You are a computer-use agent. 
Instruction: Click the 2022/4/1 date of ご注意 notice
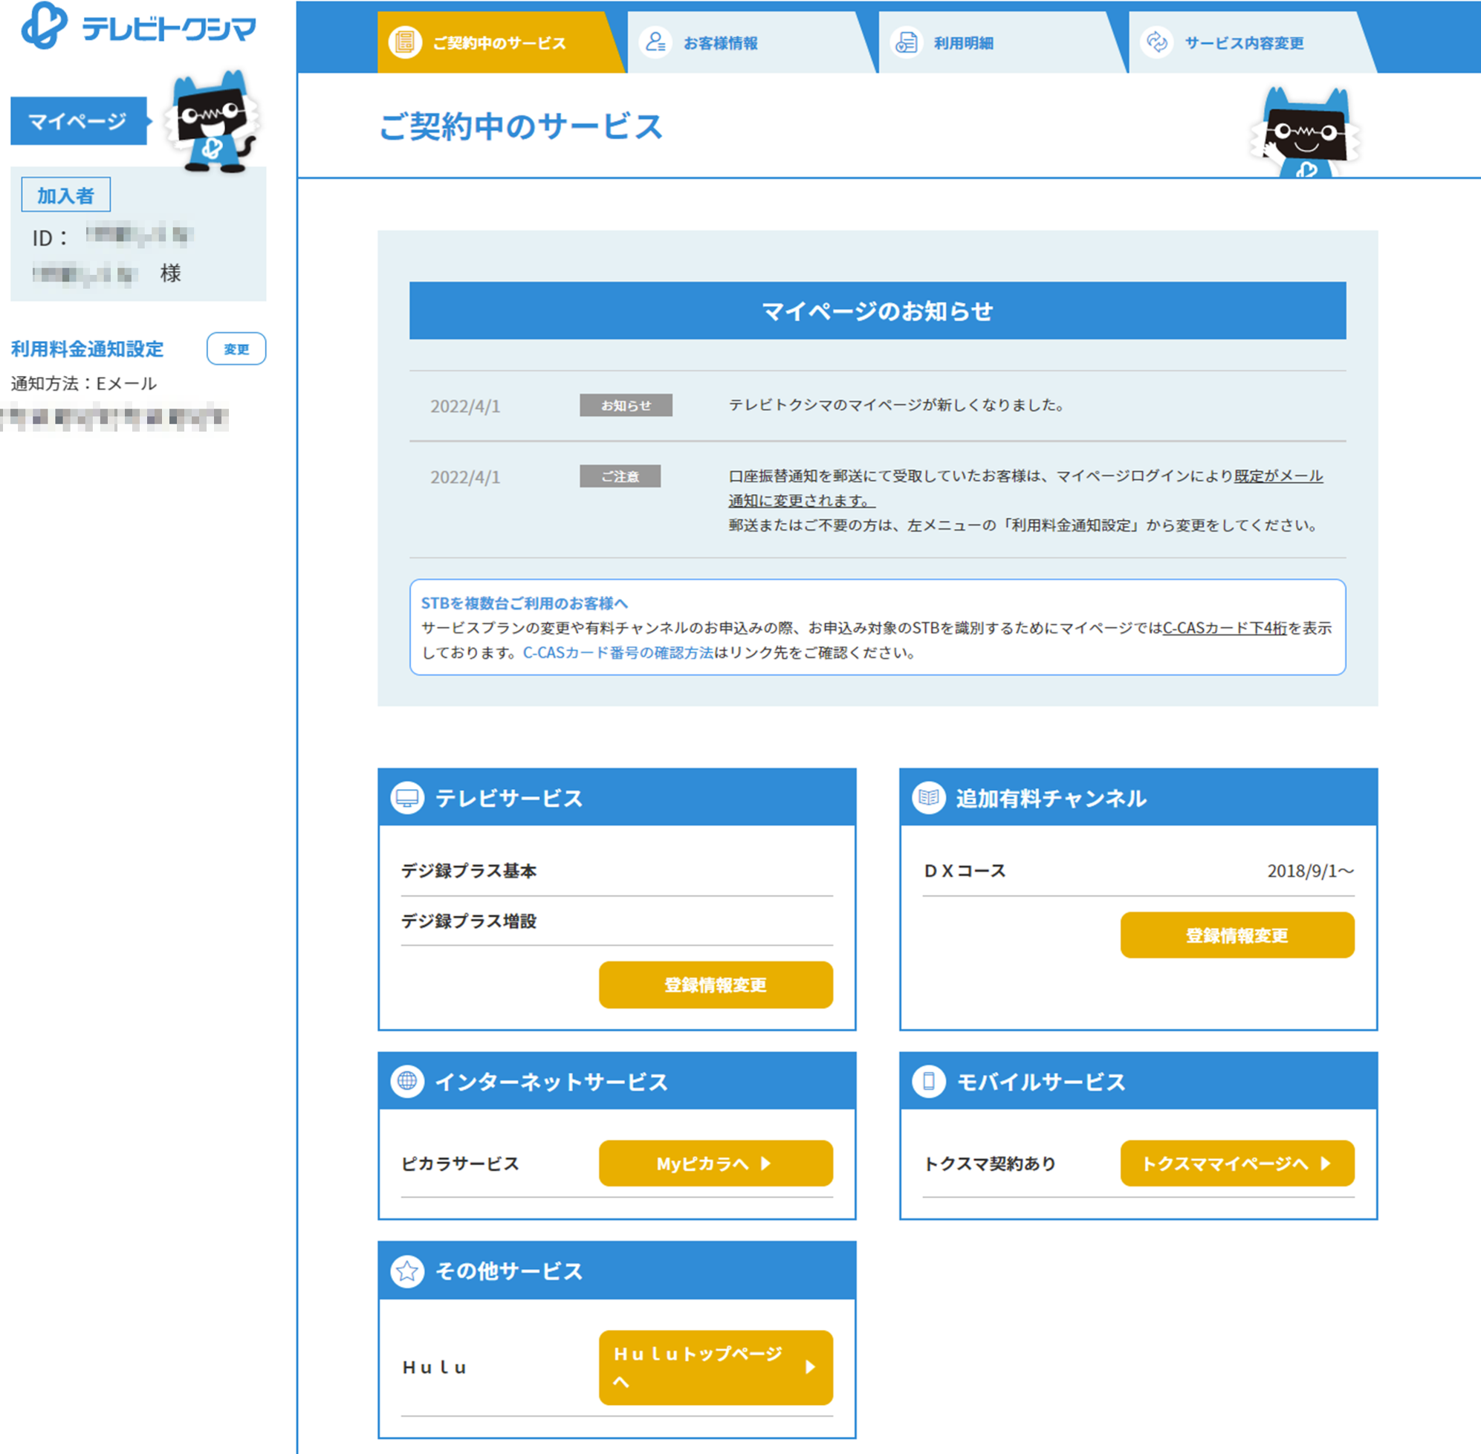[x=465, y=476]
